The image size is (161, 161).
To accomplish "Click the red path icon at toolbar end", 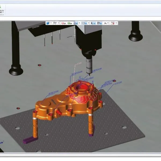I will coord(113,23).
